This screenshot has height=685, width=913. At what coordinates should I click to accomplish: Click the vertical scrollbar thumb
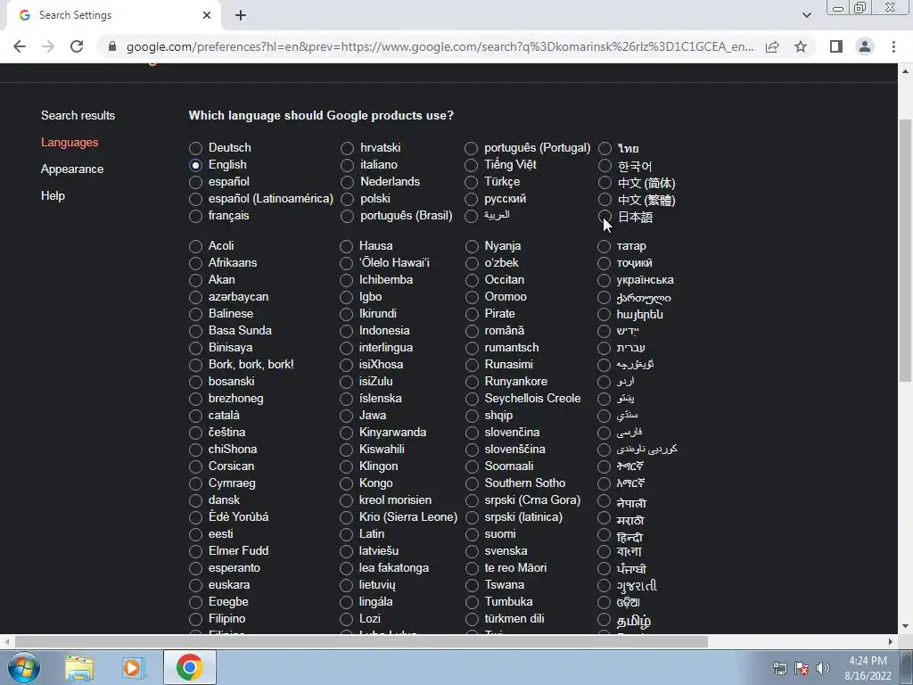pos(906,251)
